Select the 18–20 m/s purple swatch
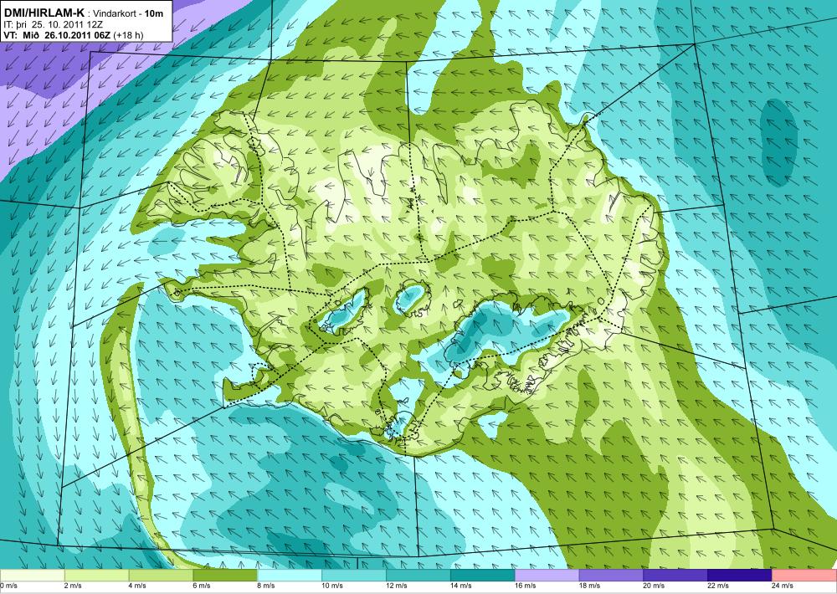Viewport: 837px width, 594px height. pos(611,576)
